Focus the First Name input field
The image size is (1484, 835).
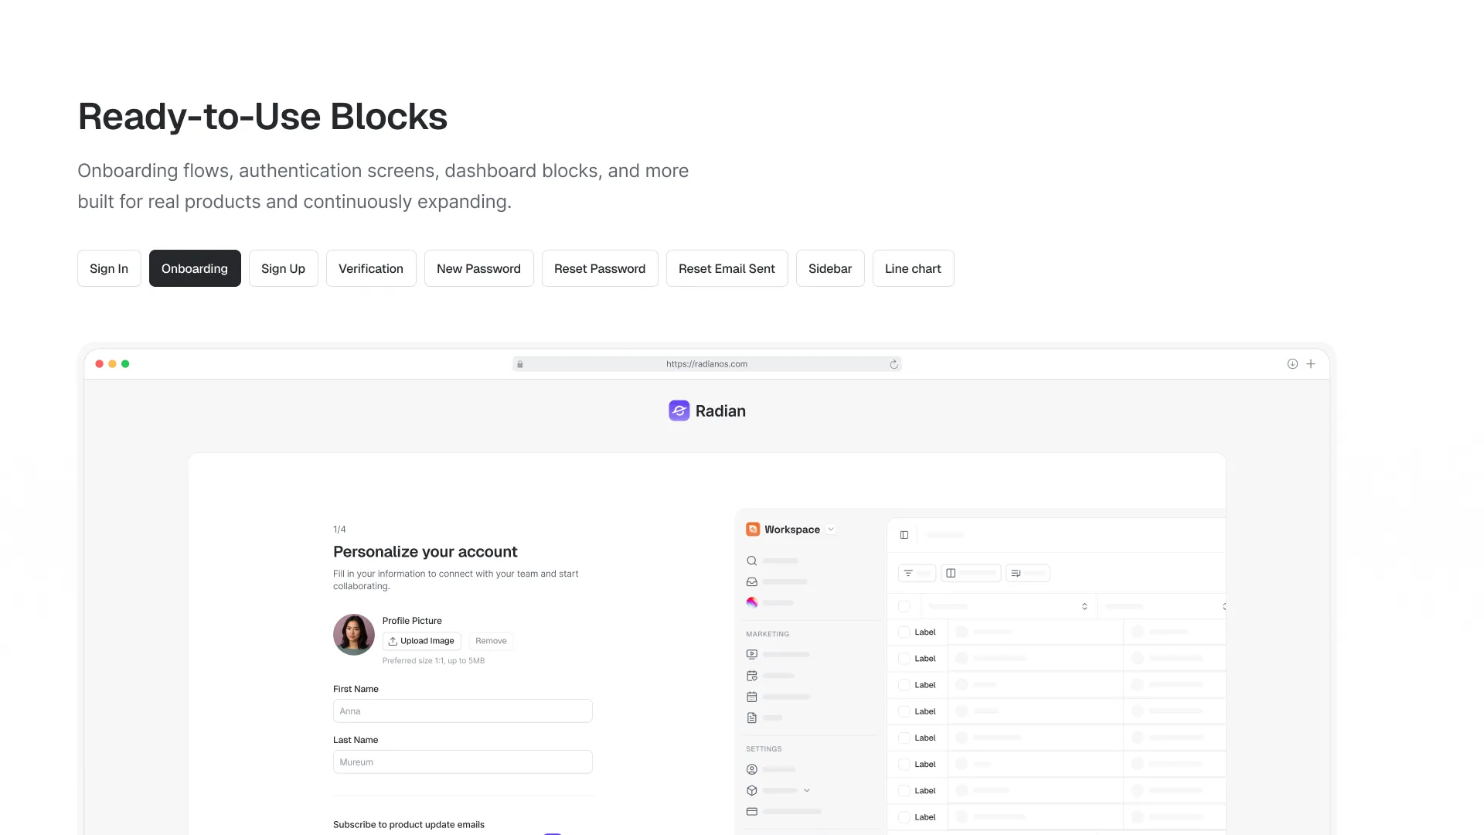tap(462, 711)
